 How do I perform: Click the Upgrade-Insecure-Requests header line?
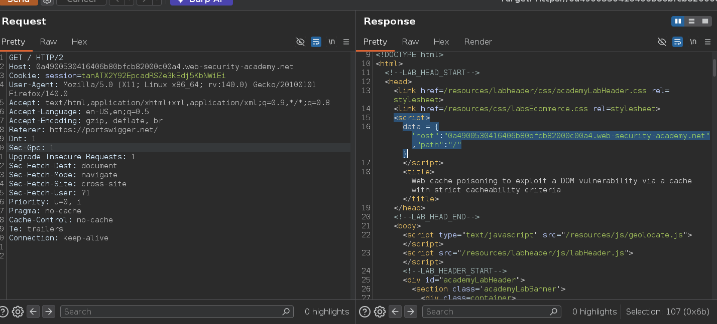[72, 157]
